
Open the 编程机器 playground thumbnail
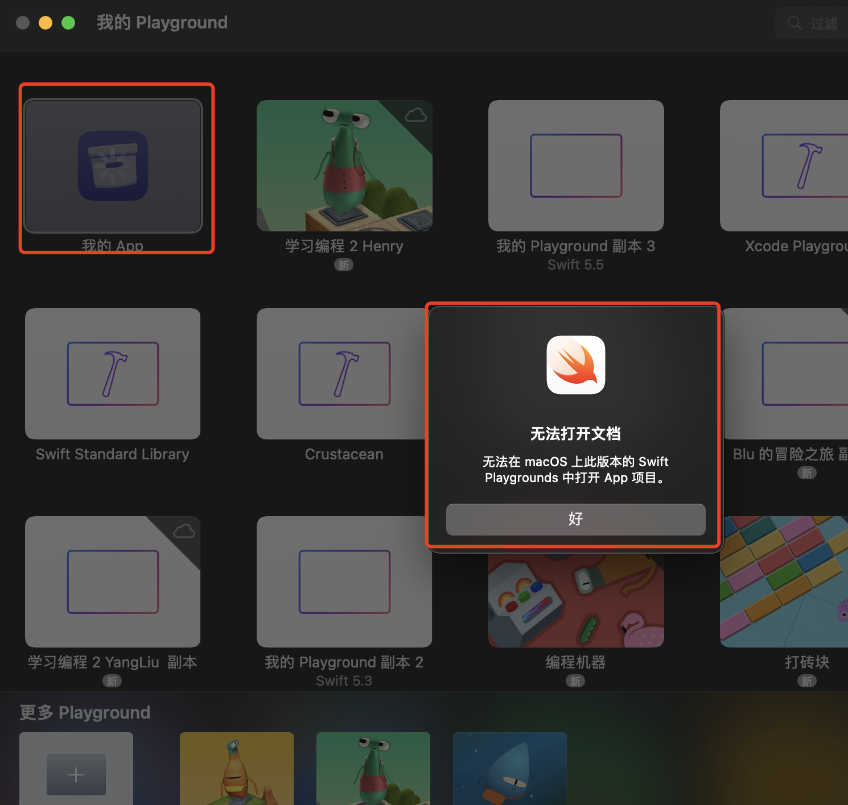click(x=576, y=600)
